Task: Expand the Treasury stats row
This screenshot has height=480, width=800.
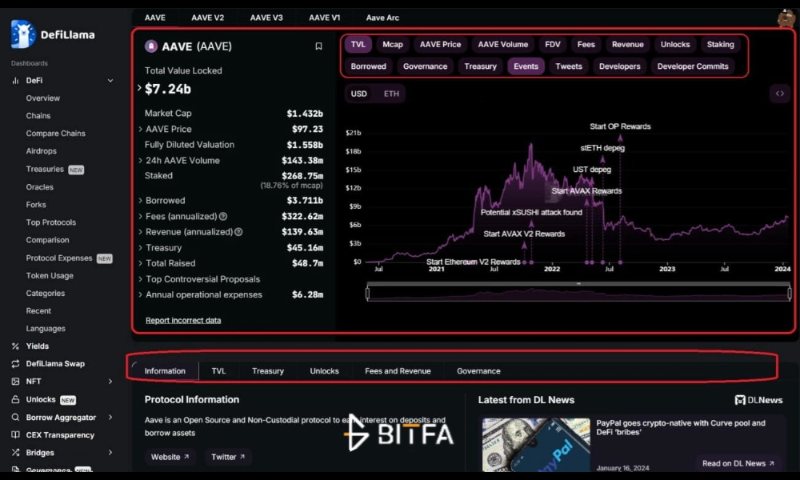Action: 140,248
